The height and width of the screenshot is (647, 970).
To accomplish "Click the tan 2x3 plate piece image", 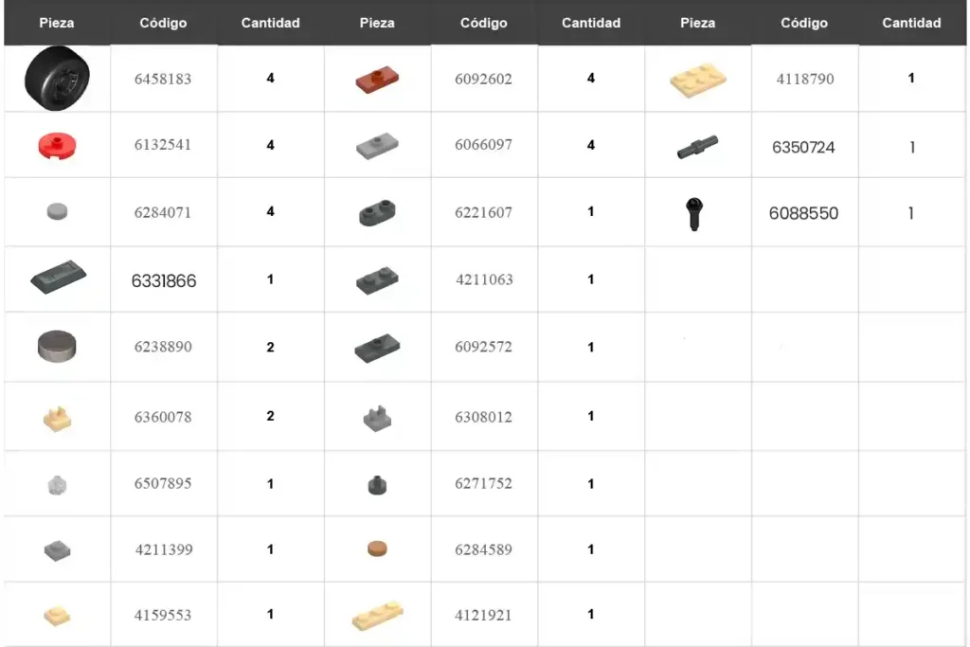I will coord(698,80).
